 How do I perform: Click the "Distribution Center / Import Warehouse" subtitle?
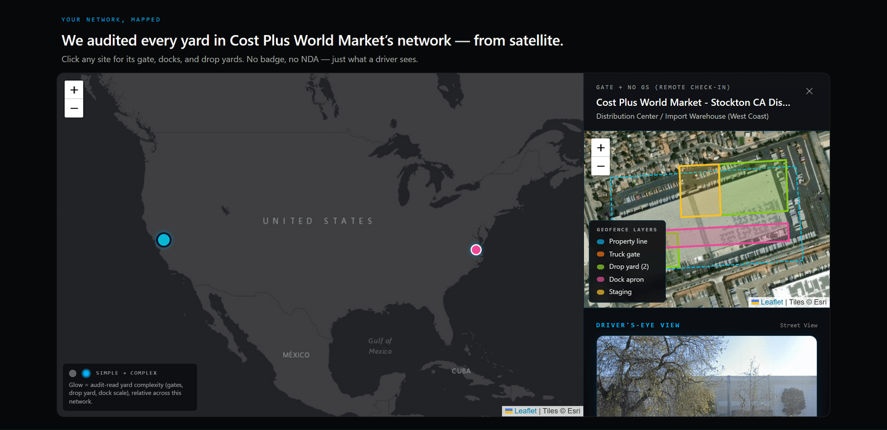pyautogui.click(x=682, y=116)
